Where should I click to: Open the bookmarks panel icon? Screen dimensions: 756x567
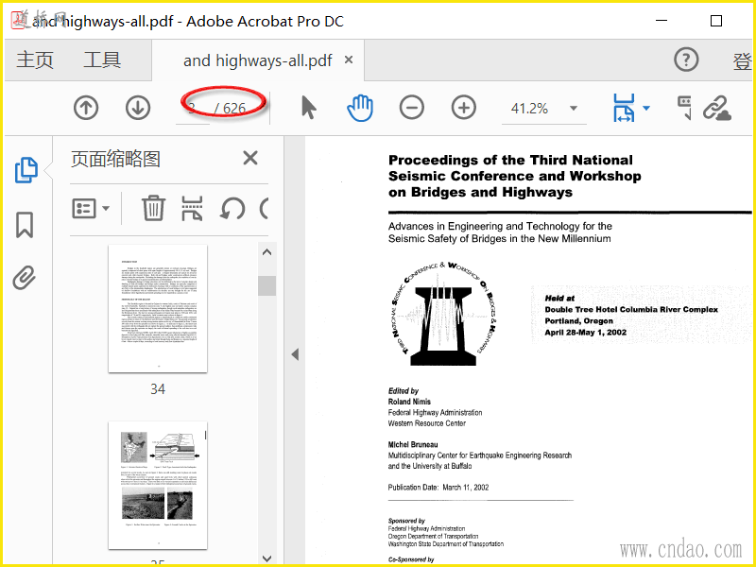pyautogui.click(x=25, y=225)
